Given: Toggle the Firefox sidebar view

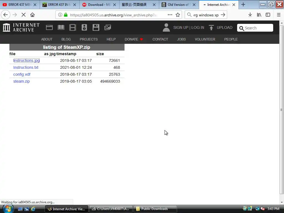Looking at the screenshot, I should (268, 15).
